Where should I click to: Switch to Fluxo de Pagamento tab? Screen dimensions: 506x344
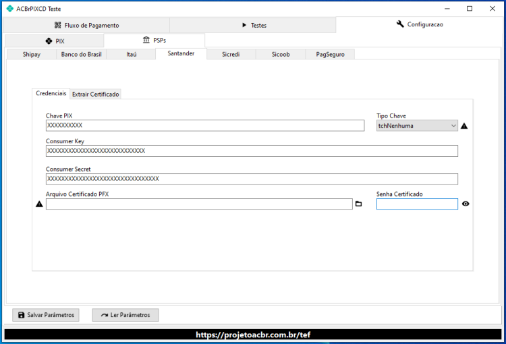point(86,25)
